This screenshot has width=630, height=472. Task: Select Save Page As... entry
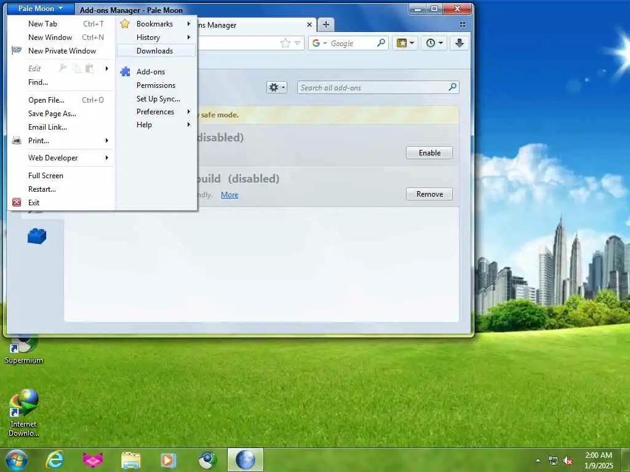pyautogui.click(x=52, y=114)
